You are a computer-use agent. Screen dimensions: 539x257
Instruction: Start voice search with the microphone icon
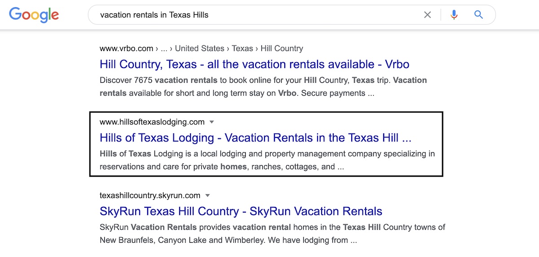click(454, 15)
